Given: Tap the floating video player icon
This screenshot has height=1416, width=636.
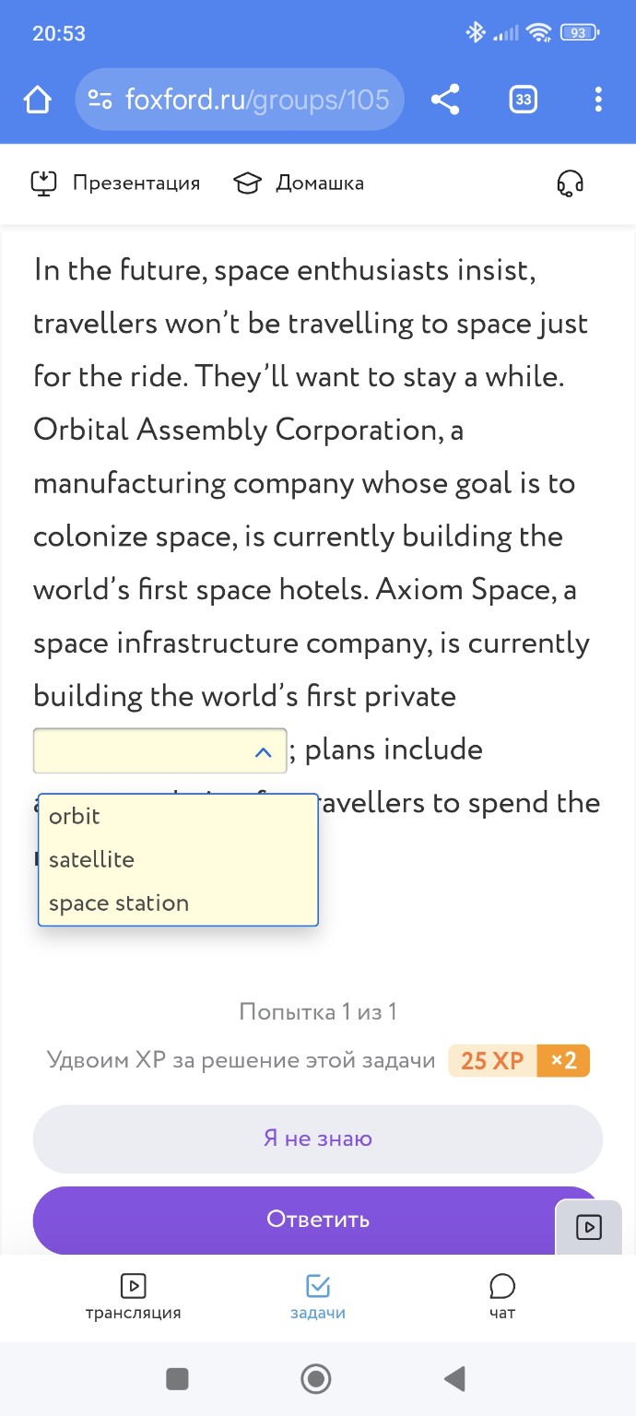Looking at the screenshot, I should tap(588, 1227).
